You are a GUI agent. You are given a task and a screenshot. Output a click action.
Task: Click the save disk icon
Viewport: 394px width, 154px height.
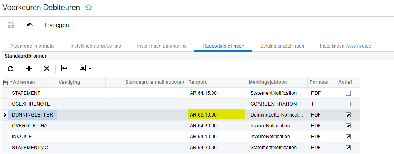coord(11,25)
